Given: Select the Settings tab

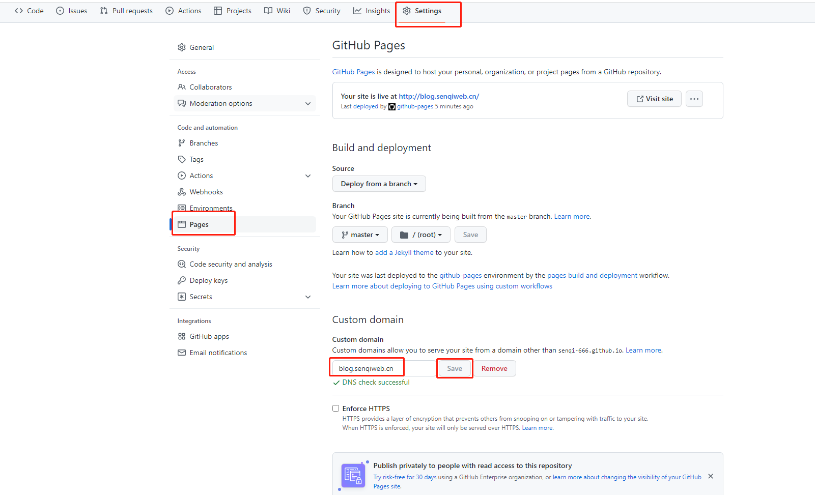Looking at the screenshot, I should [422, 11].
